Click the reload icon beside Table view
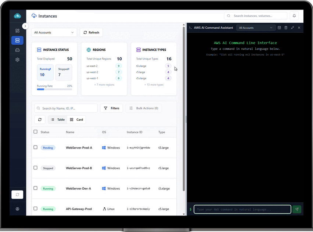Screen dimensions: 313x232 tap(40, 119)
